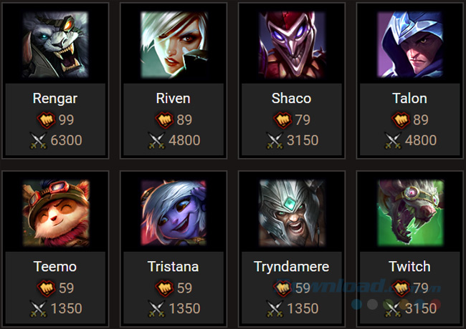Click the crossed swords icon beside Shaco's 3150

275,140
